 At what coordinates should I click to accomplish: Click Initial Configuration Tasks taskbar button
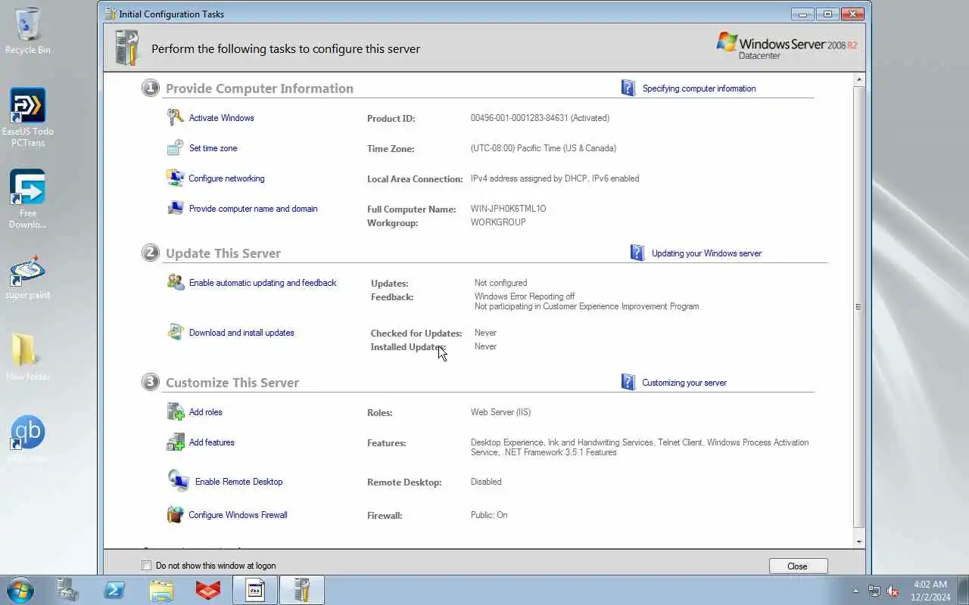[302, 590]
